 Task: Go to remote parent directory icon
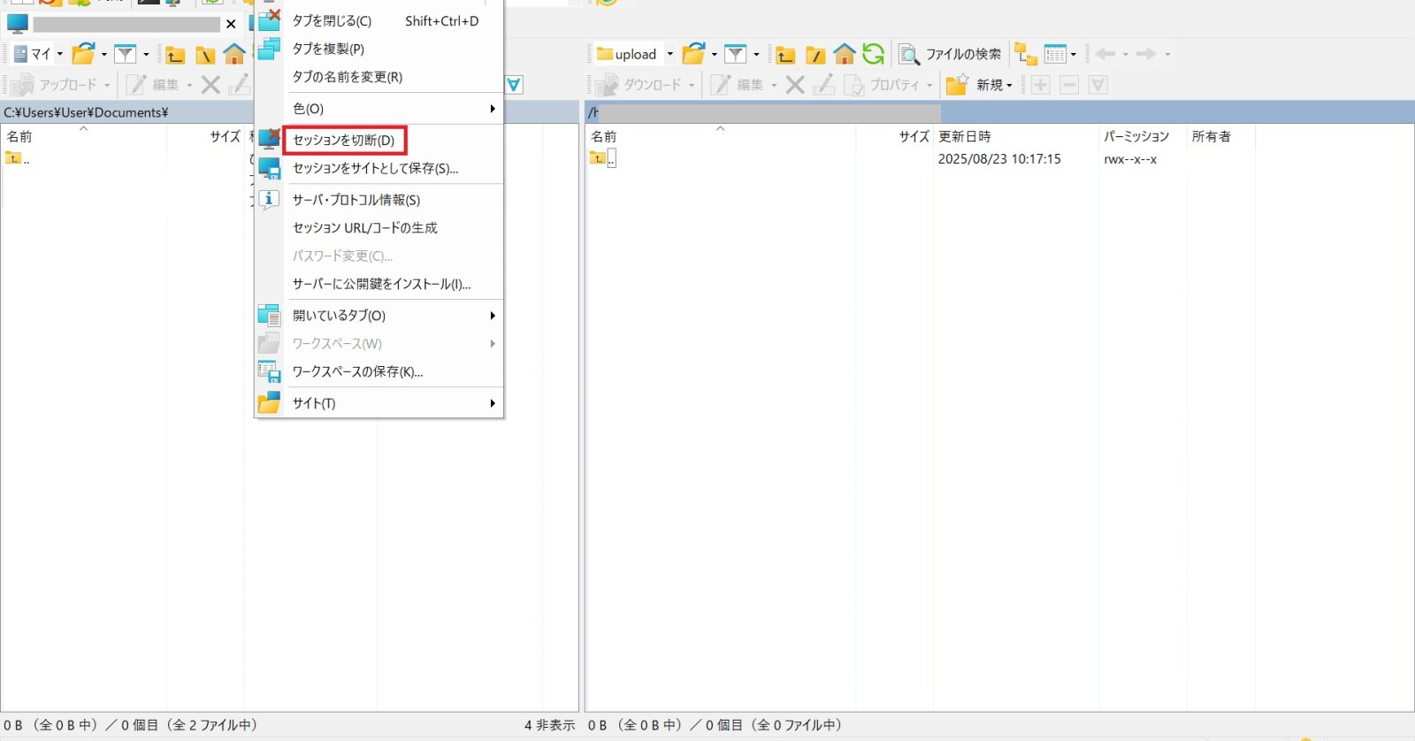point(785,55)
